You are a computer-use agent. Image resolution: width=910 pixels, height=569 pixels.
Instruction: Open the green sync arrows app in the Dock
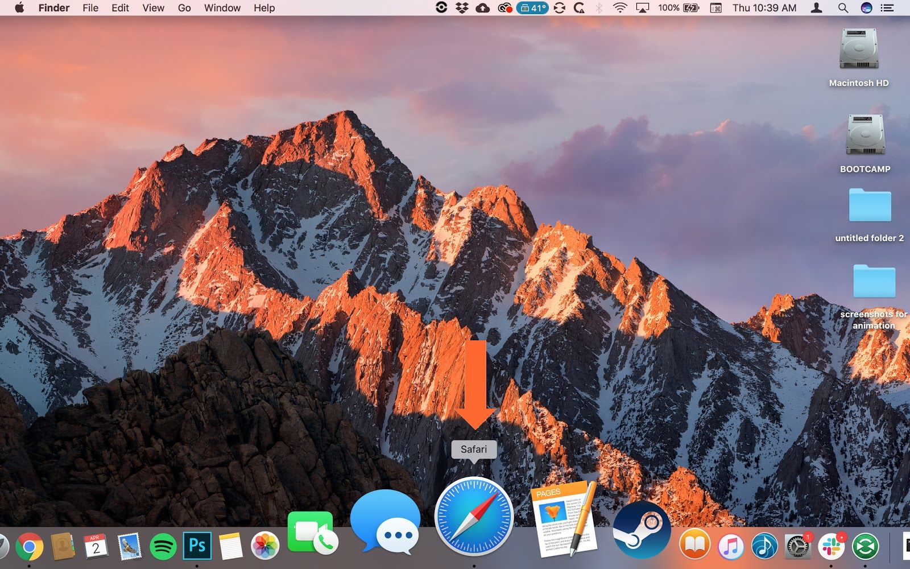(x=865, y=547)
